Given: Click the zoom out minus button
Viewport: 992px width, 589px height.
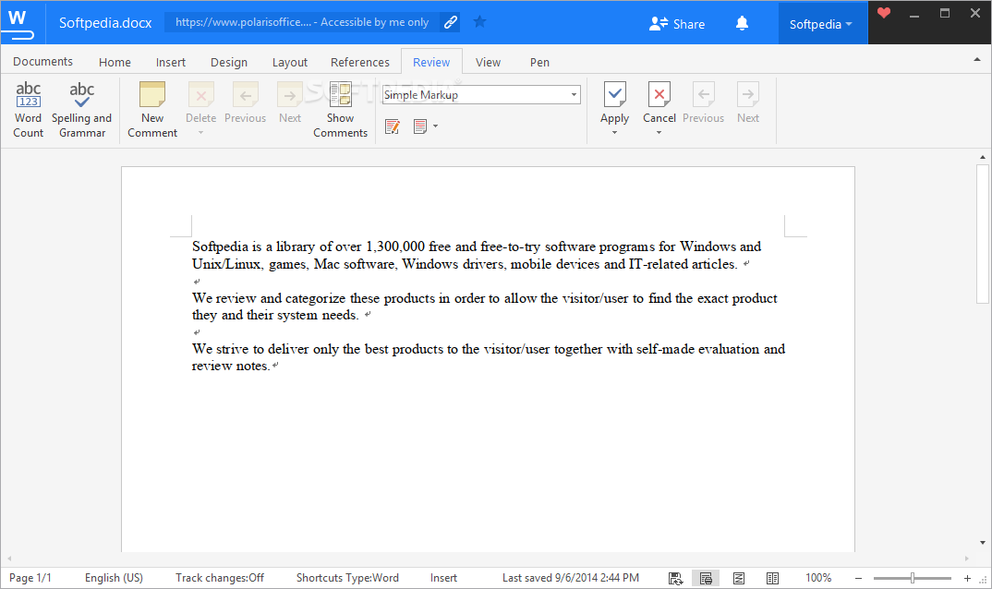Looking at the screenshot, I should 858,578.
